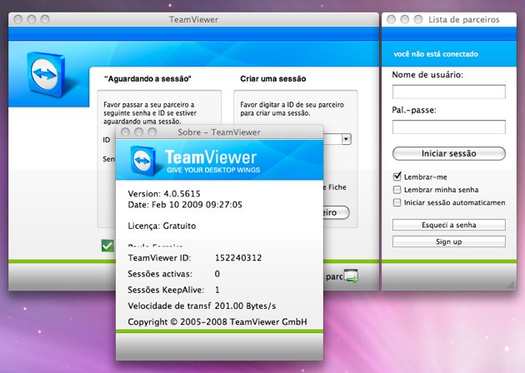Click the Sobre - TeamViewer title bar
The width and height of the screenshot is (525, 373).
219,132
